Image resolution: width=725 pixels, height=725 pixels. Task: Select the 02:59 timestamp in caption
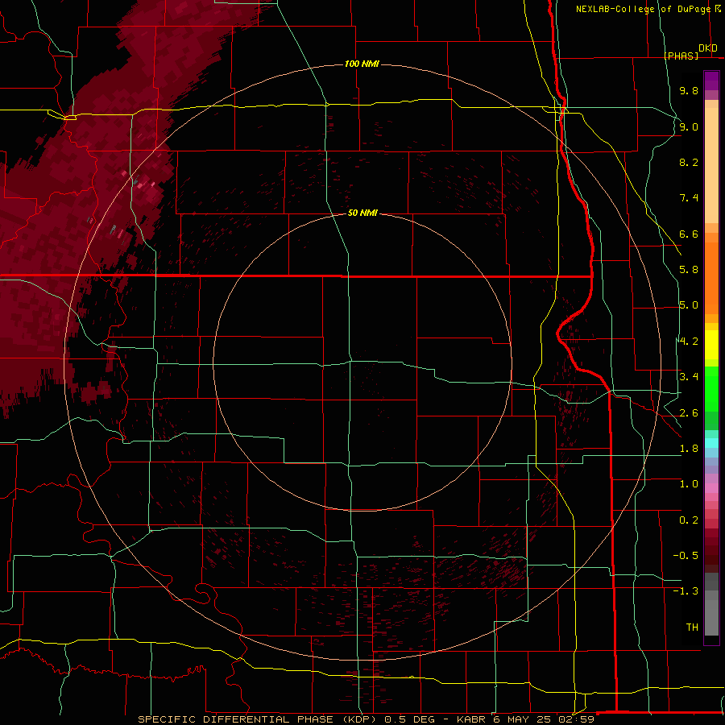[x=574, y=719]
